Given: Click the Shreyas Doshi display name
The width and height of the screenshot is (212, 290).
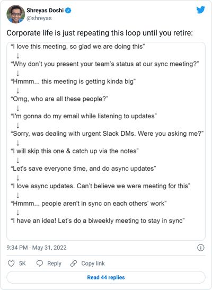Looking at the screenshot, I should 45,11.
